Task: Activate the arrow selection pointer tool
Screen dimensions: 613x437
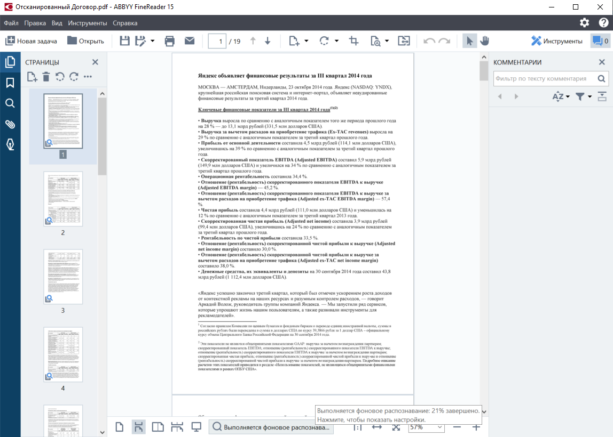Action: click(x=469, y=41)
